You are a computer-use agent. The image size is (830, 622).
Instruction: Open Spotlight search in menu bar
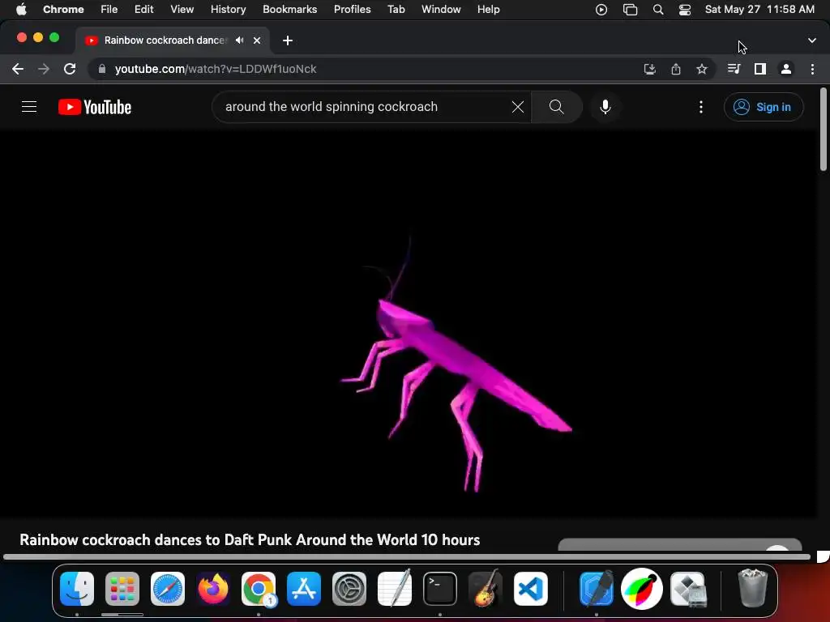click(x=658, y=10)
